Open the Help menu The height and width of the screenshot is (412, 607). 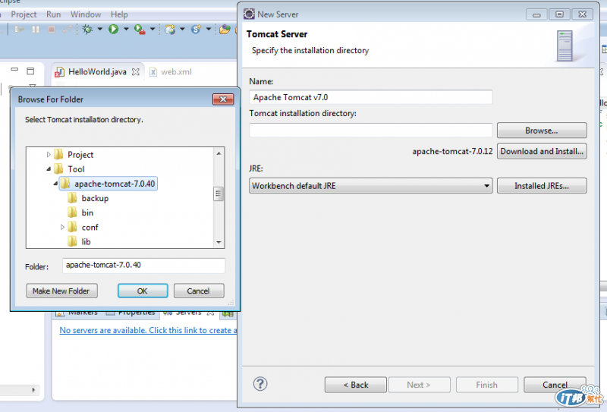click(119, 14)
